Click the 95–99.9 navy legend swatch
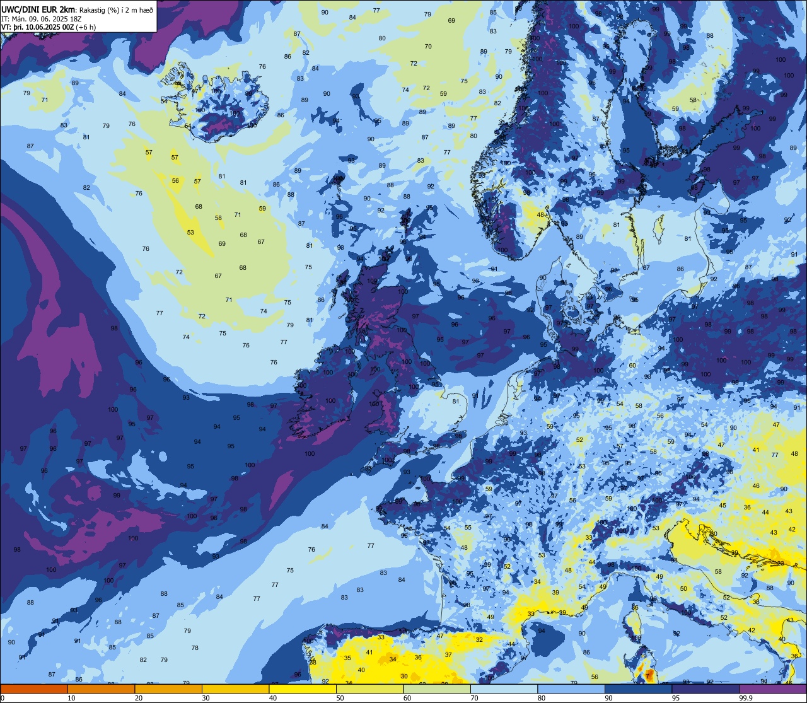The width and height of the screenshot is (807, 703). (x=705, y=689)
